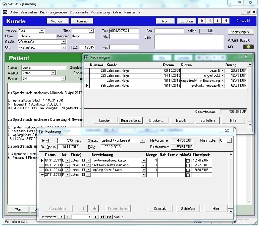Open the Anrede dropdown
Viewport: 259px width, 226px height.
(42, 31)
